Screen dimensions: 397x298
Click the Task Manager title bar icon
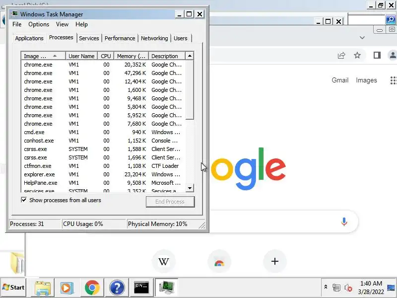[15, 14]
